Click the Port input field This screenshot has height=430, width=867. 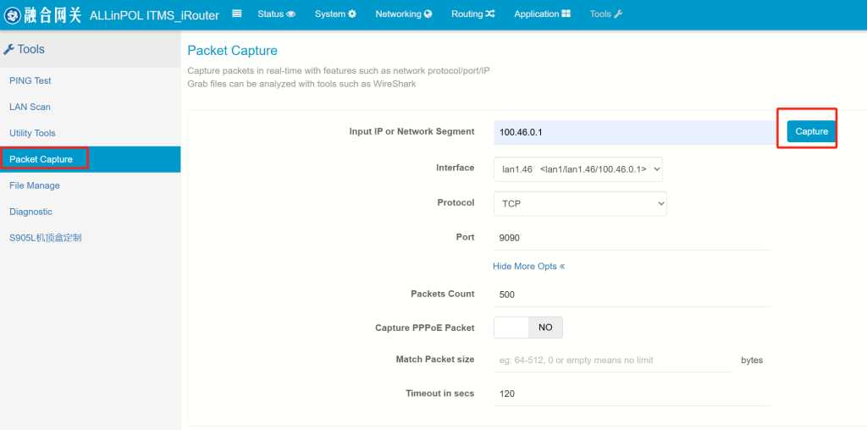coord(632,238)
